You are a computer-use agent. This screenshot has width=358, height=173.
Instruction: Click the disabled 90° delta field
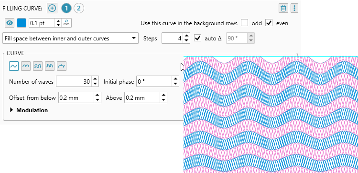[x=237, y=38]
